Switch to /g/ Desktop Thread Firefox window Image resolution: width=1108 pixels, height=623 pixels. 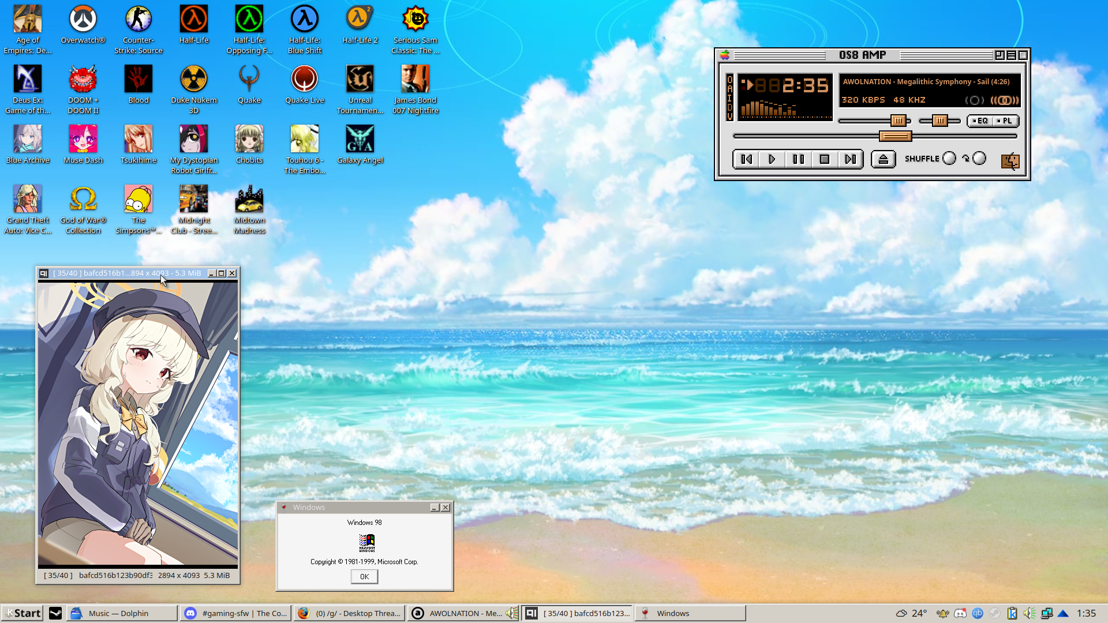click(x=349, y=613)
